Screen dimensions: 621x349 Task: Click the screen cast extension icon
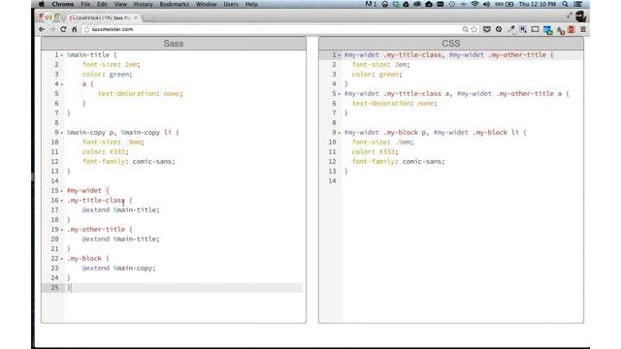click(x=535, y=29)
